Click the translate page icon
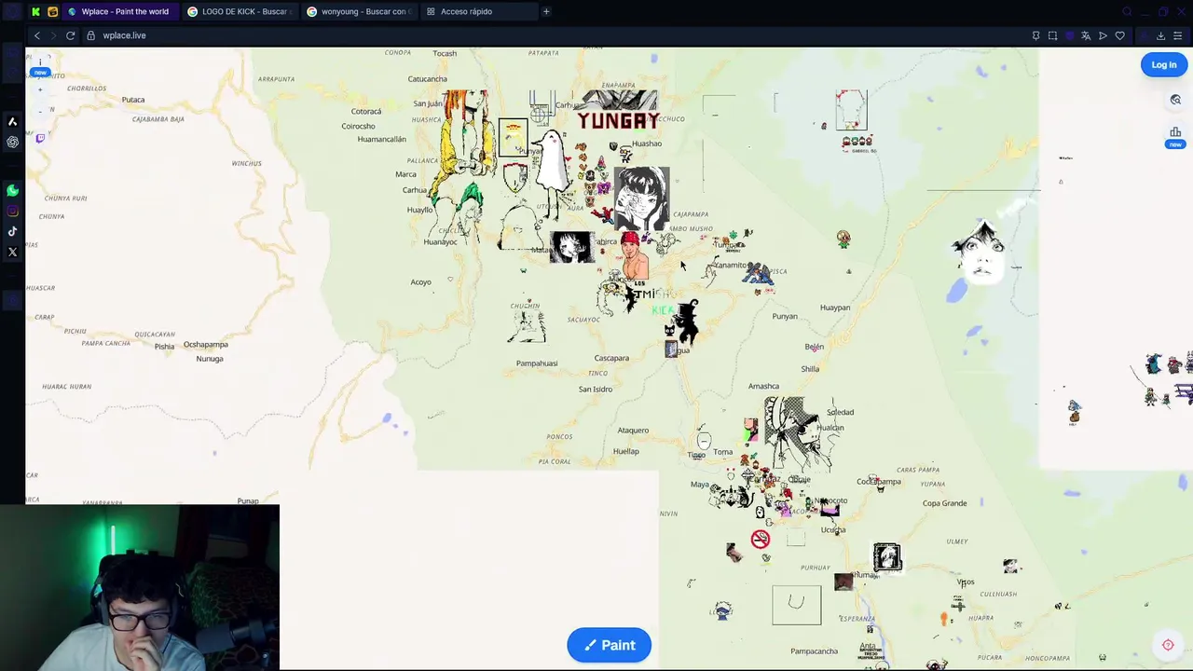1193x671 pixels. click(x=1086, y=35)
